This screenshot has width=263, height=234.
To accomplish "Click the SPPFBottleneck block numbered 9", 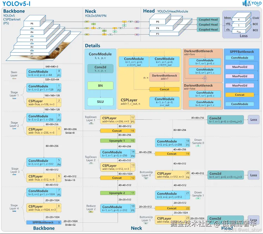I will tap(44, 222).
